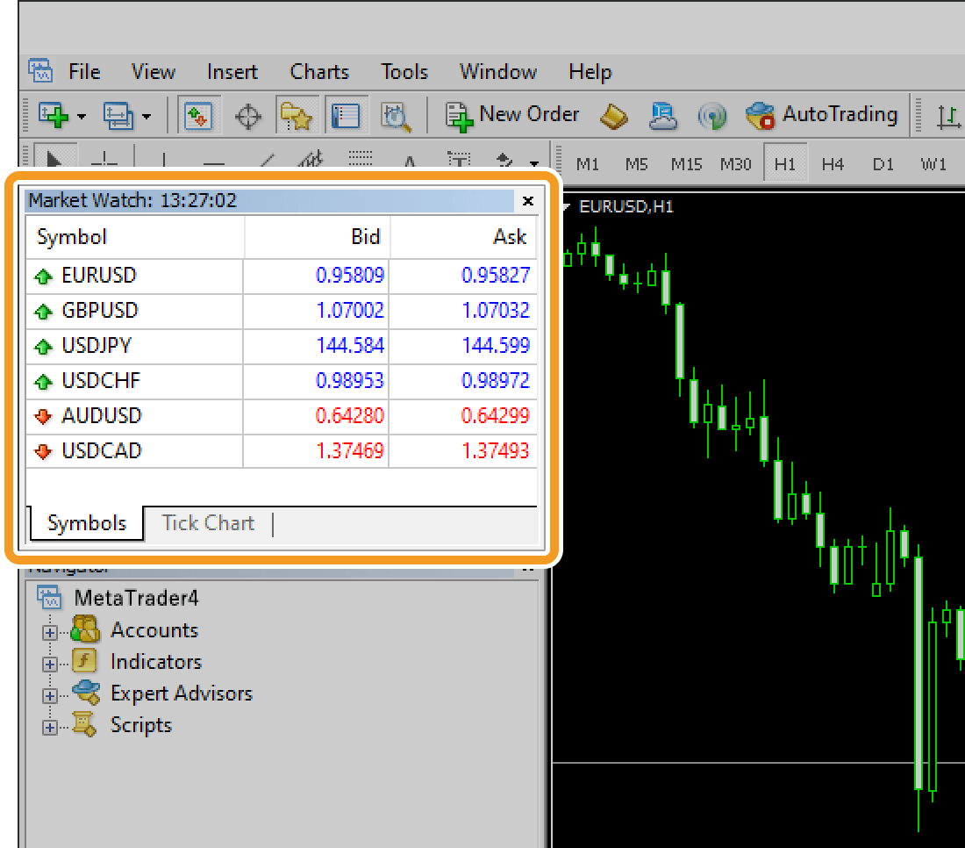Expand the Accounts tree node
Screen dimensions: 965x848
point(50,631)
